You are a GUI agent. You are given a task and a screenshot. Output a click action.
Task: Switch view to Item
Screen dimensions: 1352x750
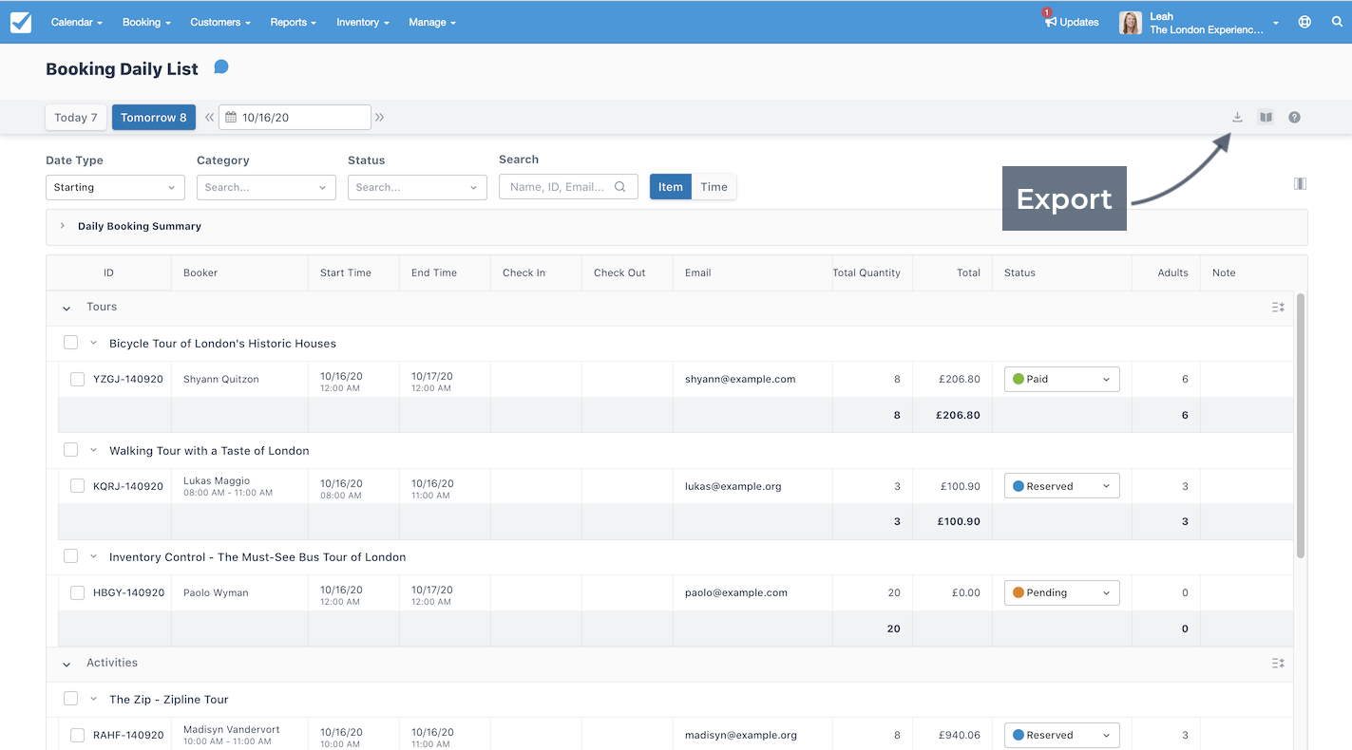point(671,187)
